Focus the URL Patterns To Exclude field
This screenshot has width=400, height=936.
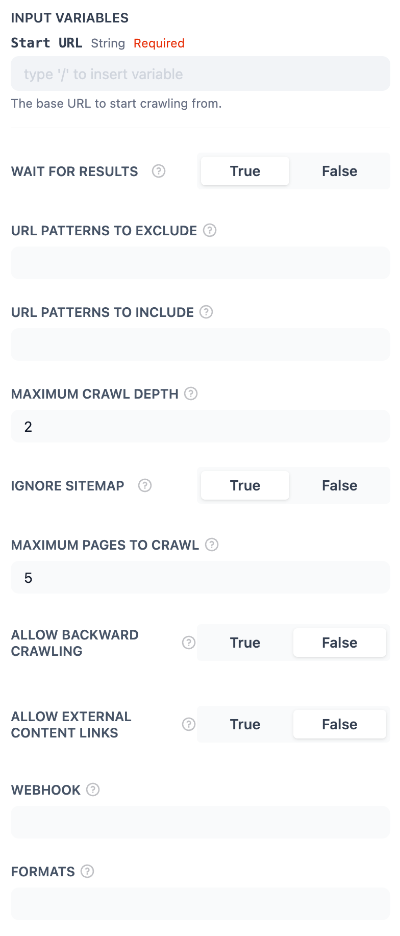(200, 263)
